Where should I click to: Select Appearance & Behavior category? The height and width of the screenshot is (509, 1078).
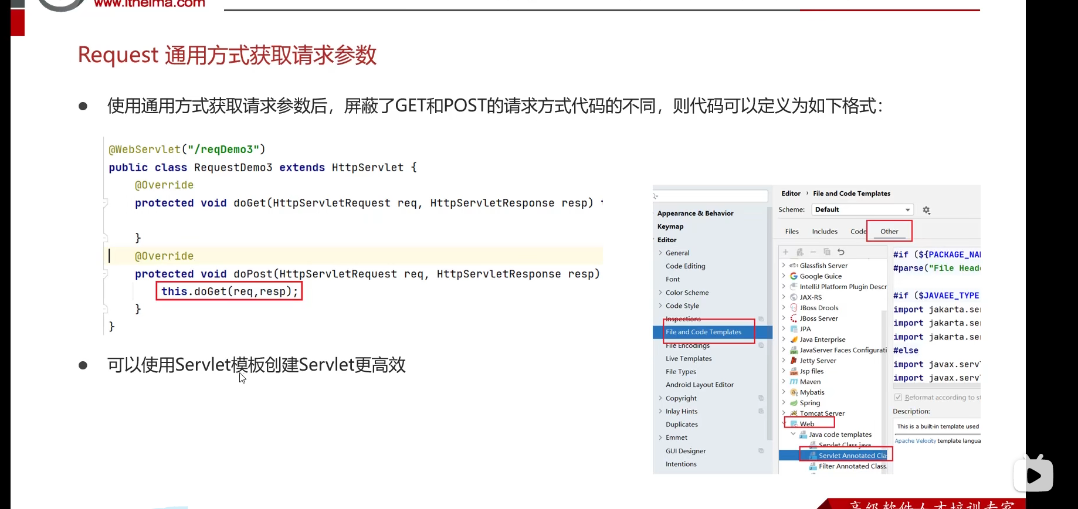695,213
